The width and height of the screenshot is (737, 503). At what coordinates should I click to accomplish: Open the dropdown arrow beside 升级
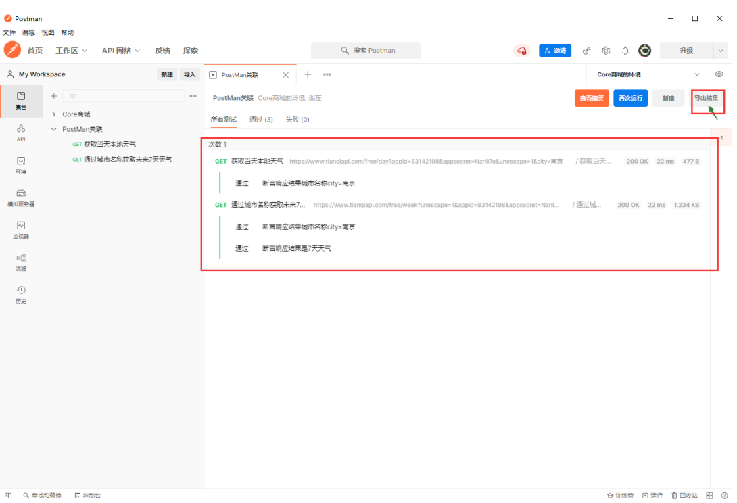coord(721,50)
